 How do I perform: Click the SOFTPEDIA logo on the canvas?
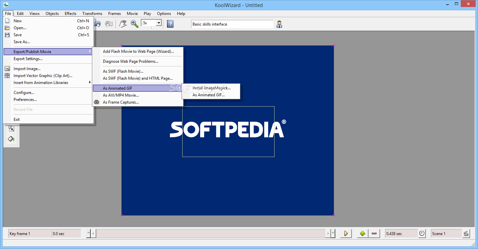click(228, 129)
